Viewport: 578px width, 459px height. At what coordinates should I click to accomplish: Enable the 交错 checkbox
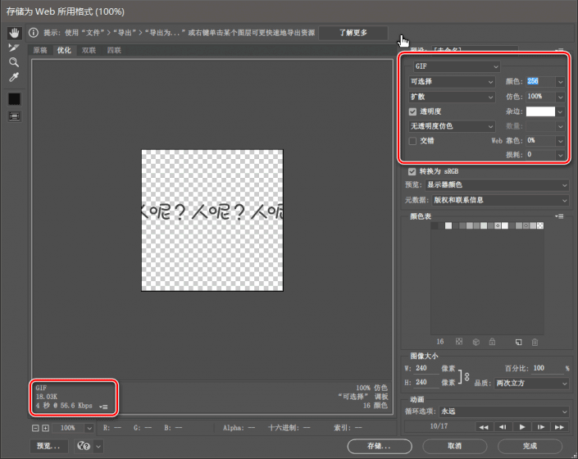pos(412,141)
